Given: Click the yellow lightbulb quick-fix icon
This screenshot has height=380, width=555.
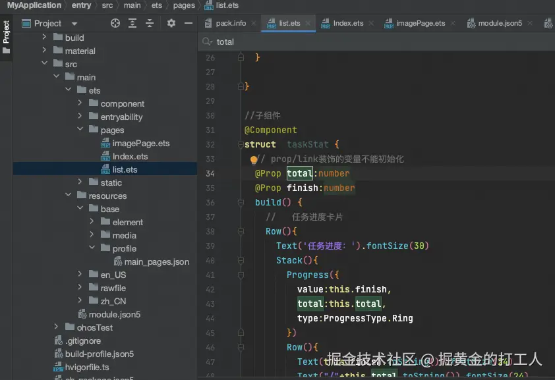Looking at the screenshot, I should click(252, 159).
